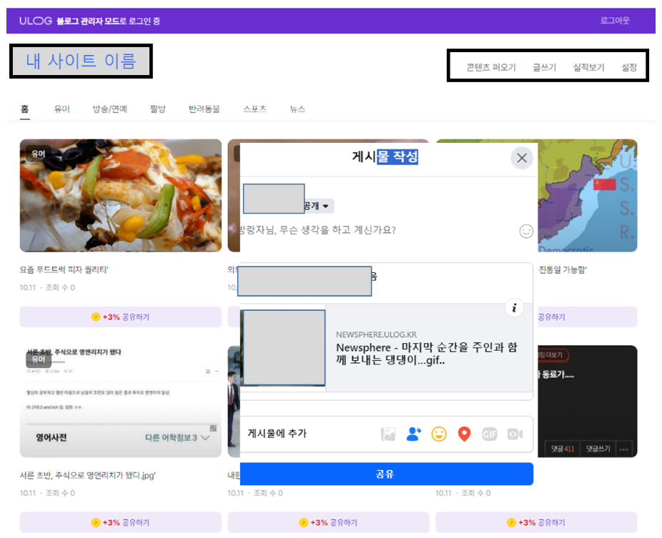Click the info icon on the link preview
Viewport: 662px width, 538px height.
point(513,308)
